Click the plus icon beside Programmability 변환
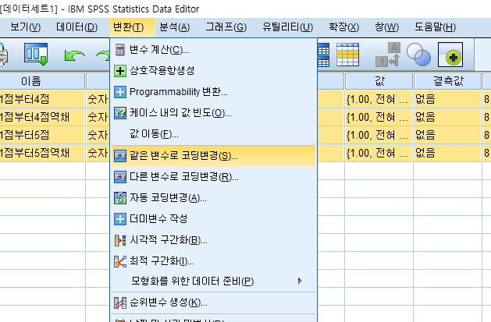Screen dimensions: 491x322 click(120, 92)
